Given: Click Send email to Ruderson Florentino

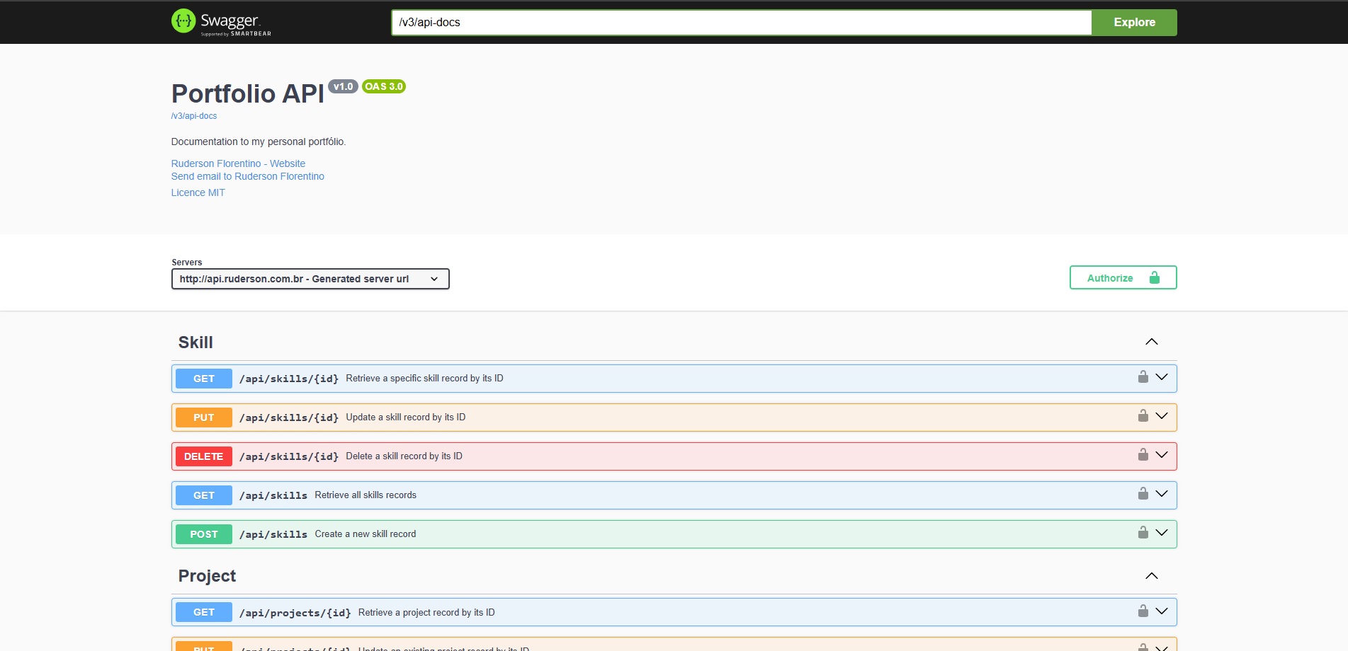Looking at the screenshot, I should pyautogui.click(x=248, y=176).
